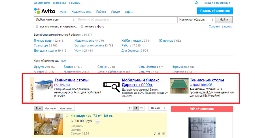
Task: Open 'Иркутская область' region dropdown
Action: [x=196, y=20]
